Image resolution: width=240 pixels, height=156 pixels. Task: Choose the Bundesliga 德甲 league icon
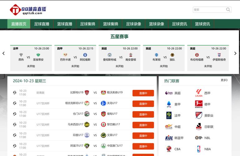point(199,104)
